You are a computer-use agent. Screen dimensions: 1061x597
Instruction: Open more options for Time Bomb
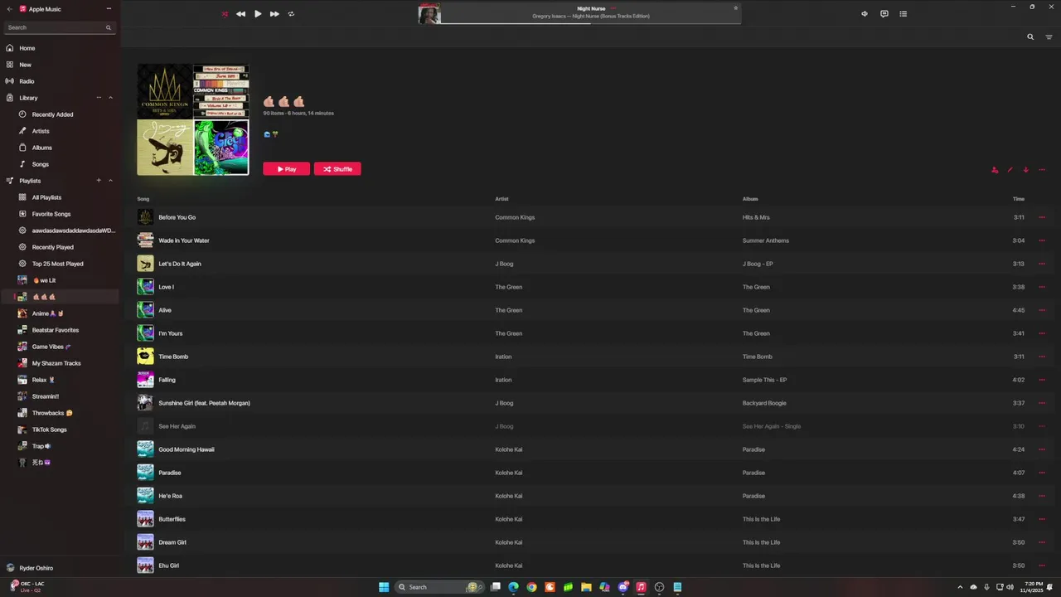(1042, 357)
